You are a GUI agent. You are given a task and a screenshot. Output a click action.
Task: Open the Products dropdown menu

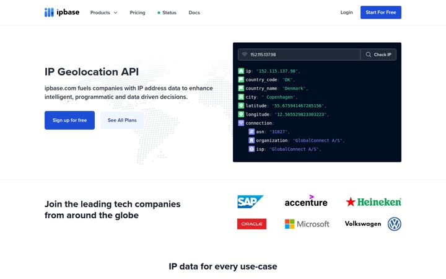coord(103,12)
